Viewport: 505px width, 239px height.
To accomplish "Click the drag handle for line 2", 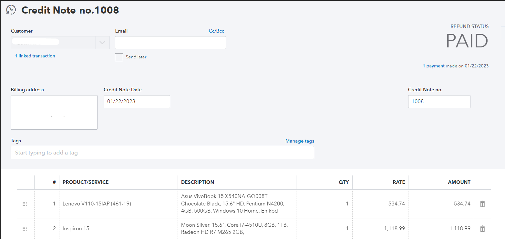I will [25, 229].
